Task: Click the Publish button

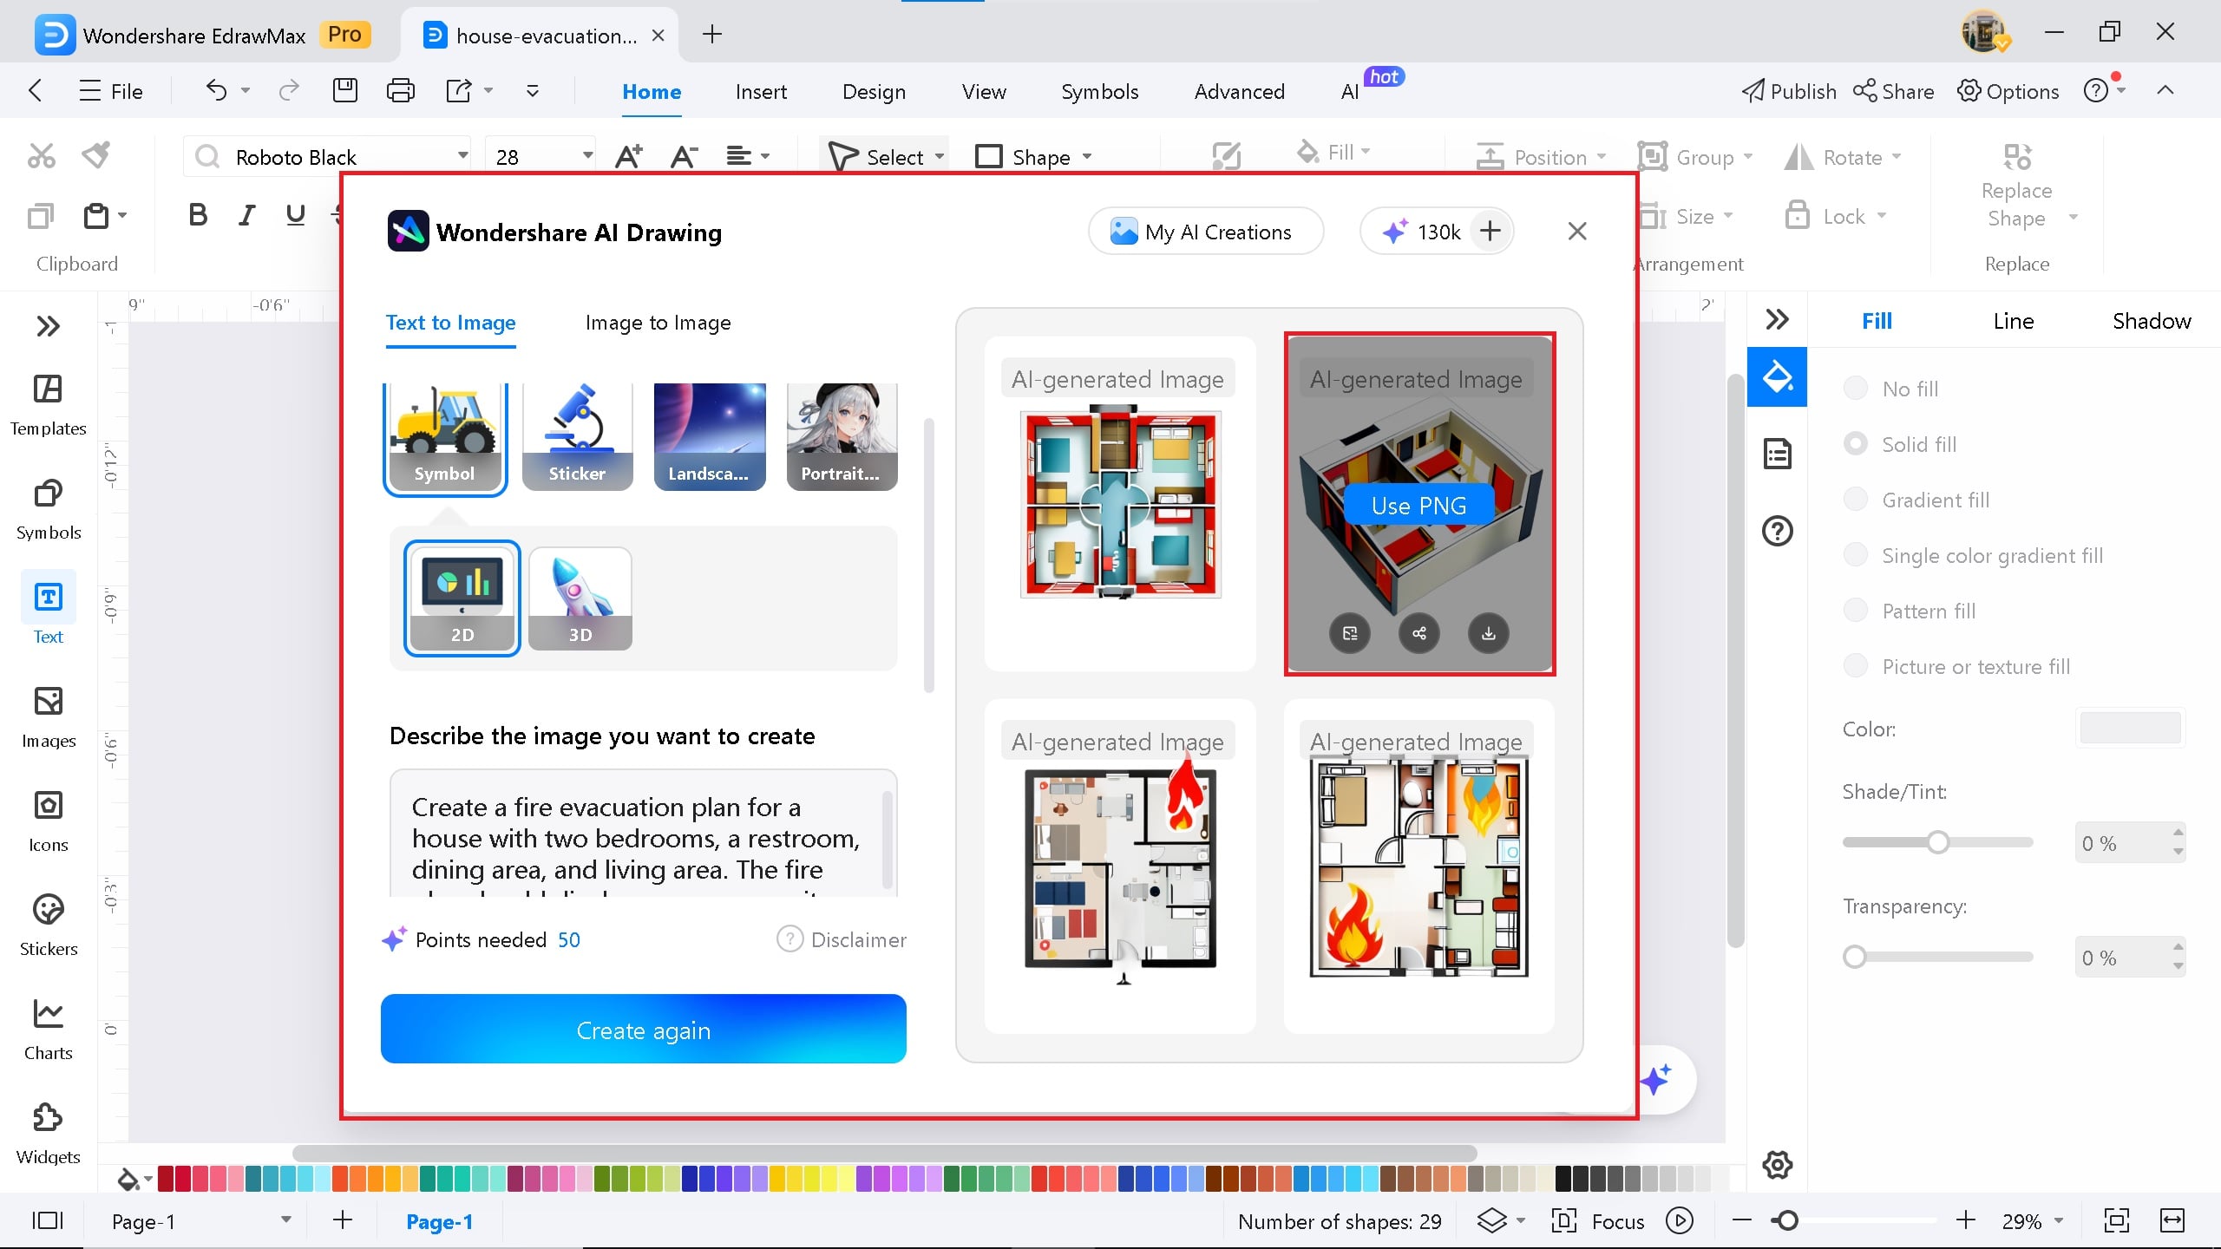Action: pos(1789,91)
